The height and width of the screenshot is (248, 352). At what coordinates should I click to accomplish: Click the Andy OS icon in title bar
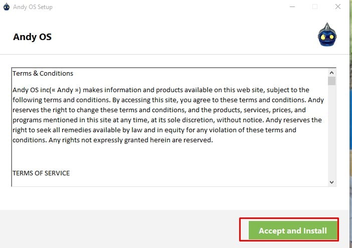click(7, 7)
